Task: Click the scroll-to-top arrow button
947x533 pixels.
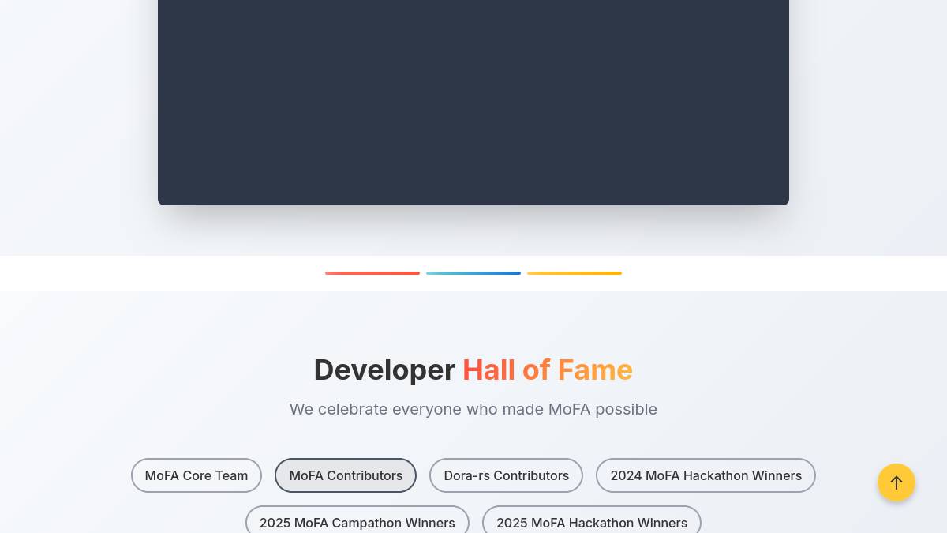Action: 896,482
